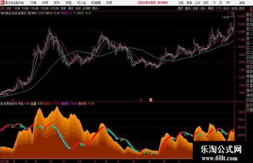Viewport: 253px width, 163px height.
Task: Open the 公式 menu
Action: (198, 3)
